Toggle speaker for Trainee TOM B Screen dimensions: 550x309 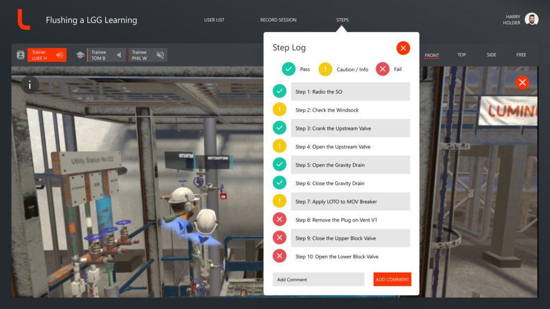tap(119, 55)
